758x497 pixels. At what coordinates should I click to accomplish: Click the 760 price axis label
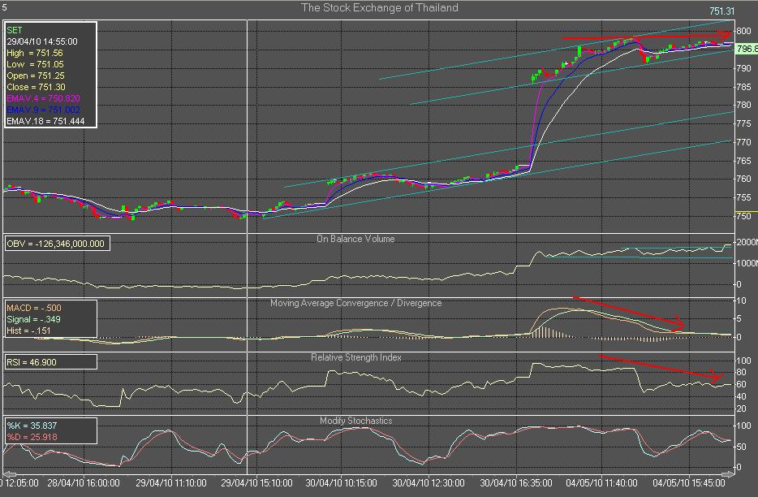click(x=743, y=179)
